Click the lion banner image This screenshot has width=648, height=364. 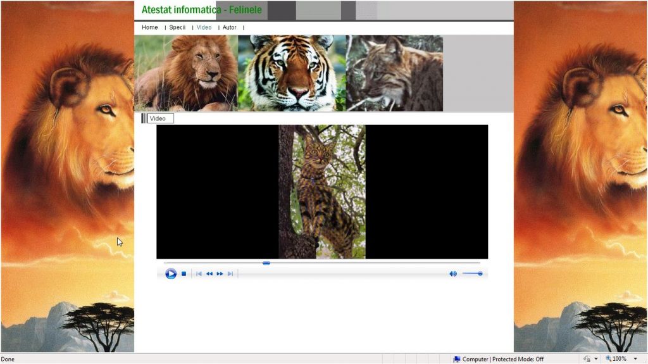tap(186, 73)
